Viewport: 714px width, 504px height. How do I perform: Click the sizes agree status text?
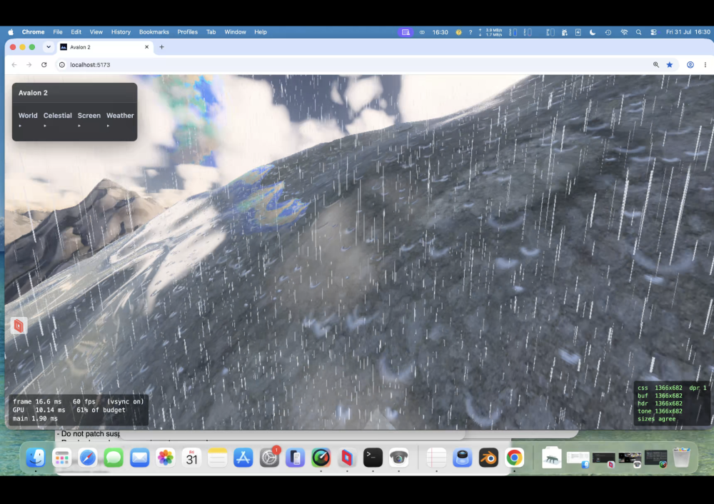[x=656, y=419]
